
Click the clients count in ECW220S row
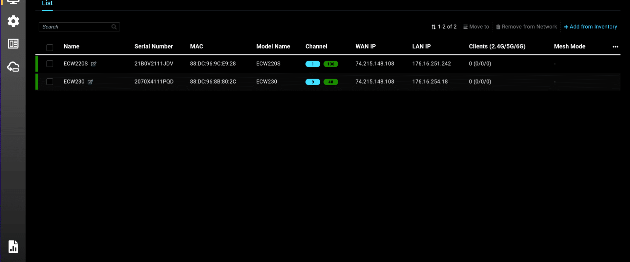(480, 64)
